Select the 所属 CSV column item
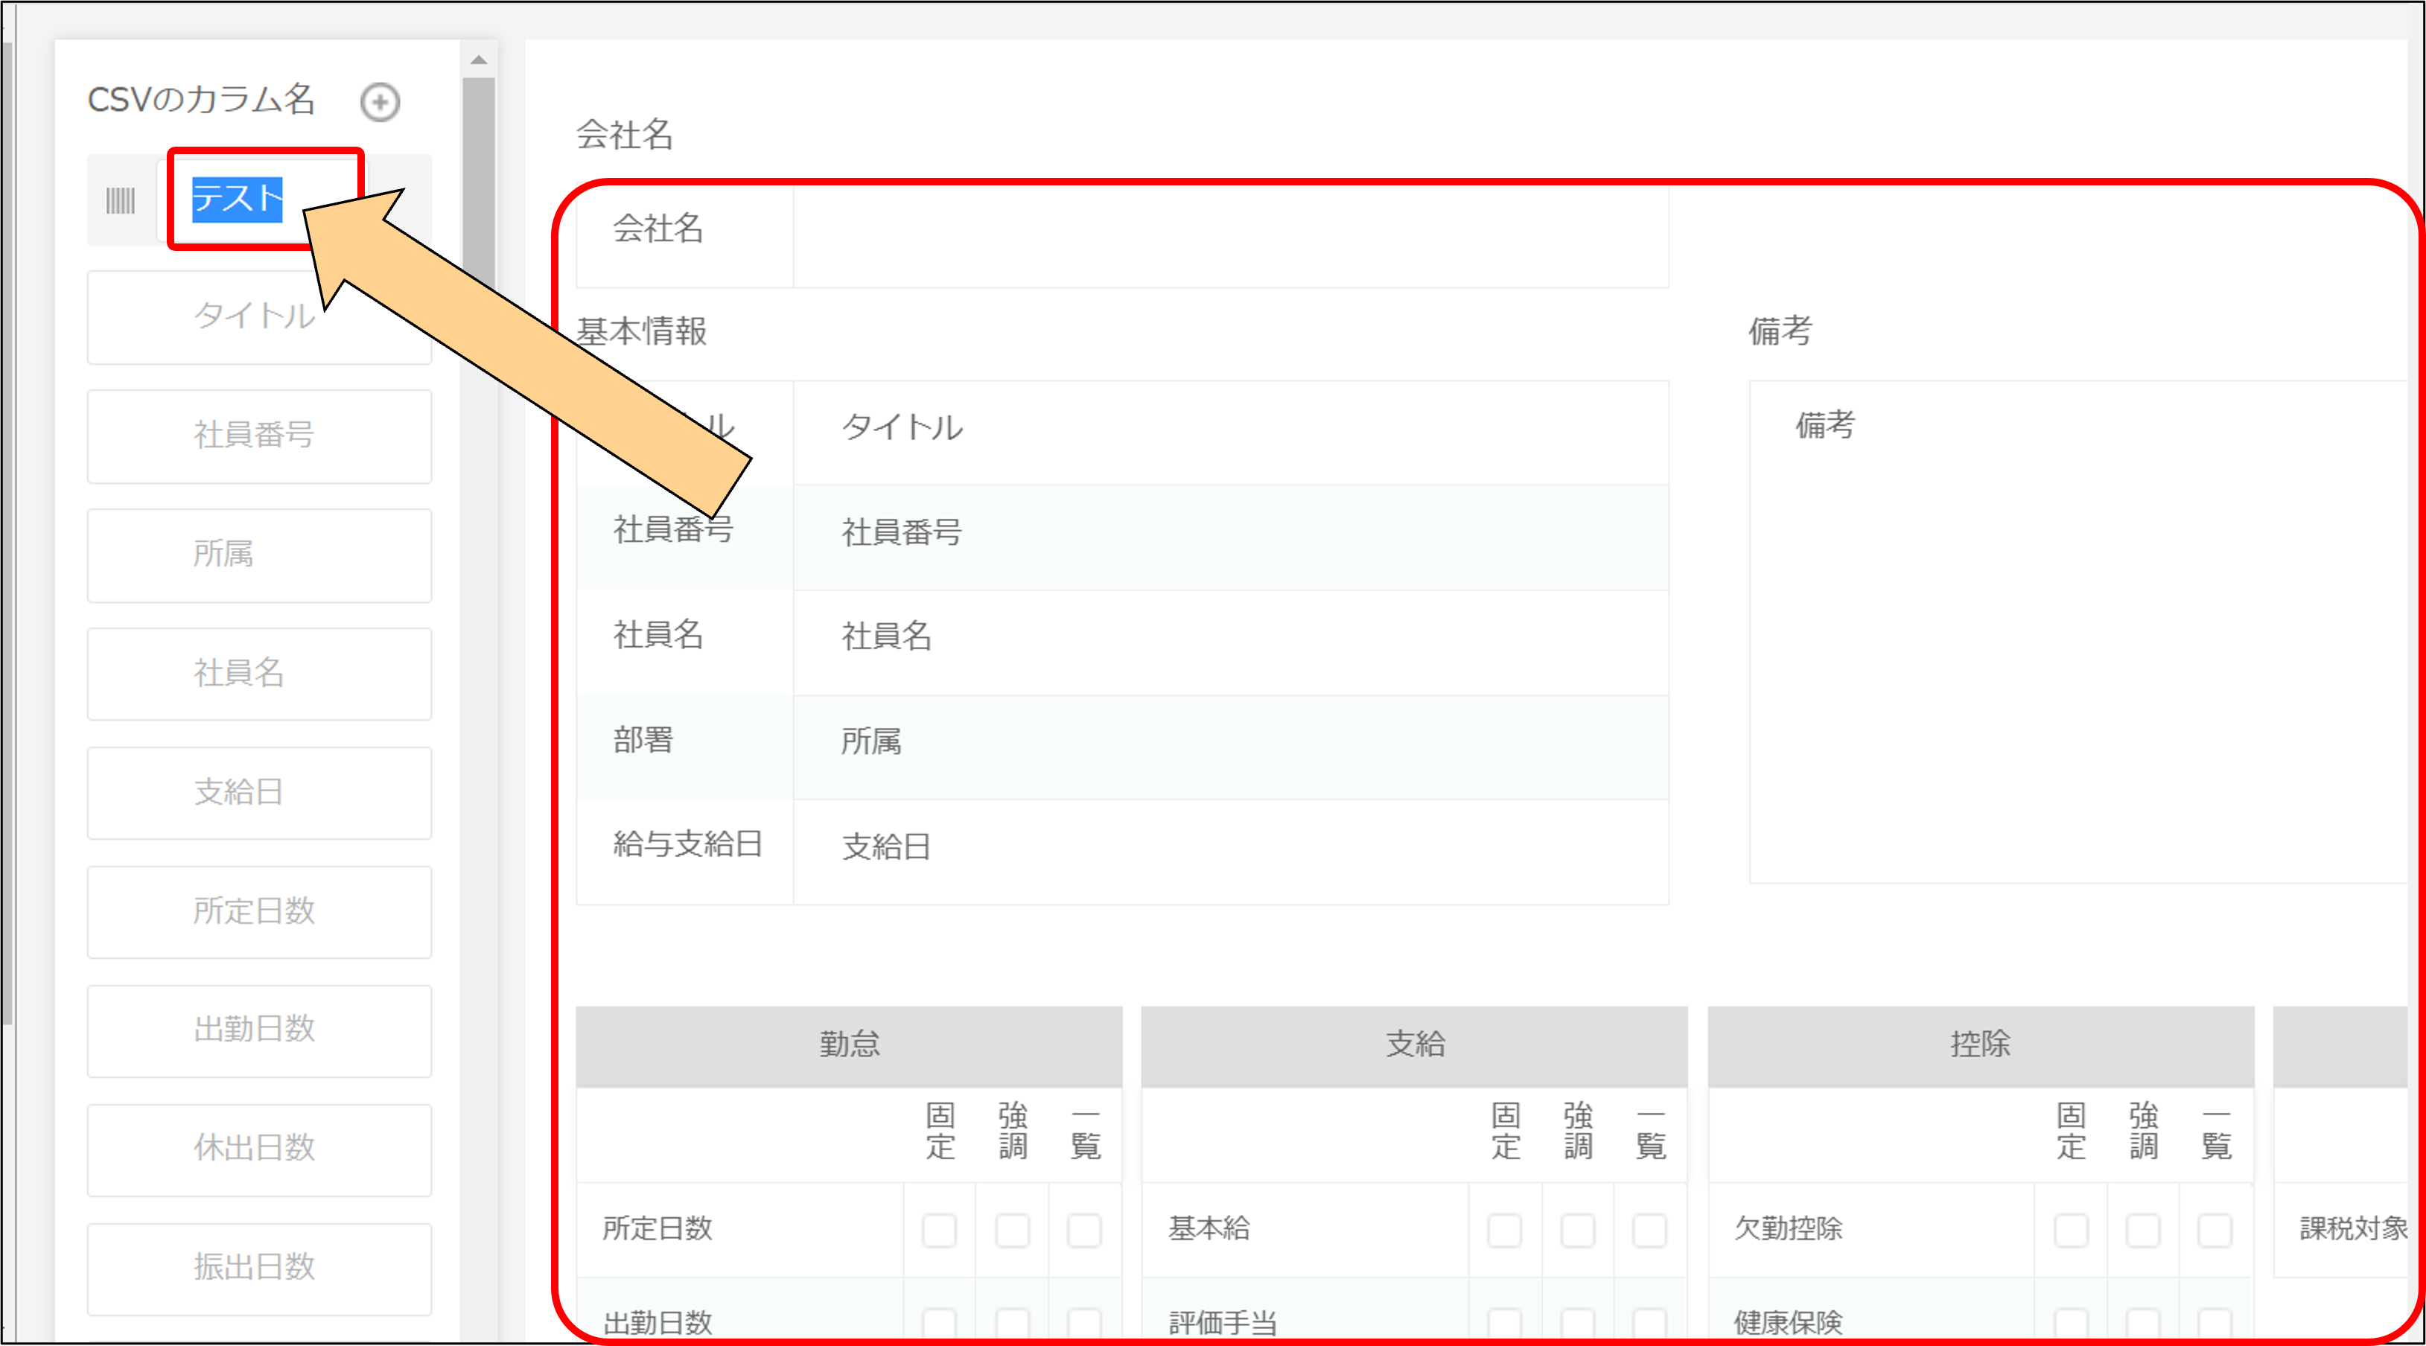The width and height of the screenshot is (2426, 1346). [x=259, y=555]
